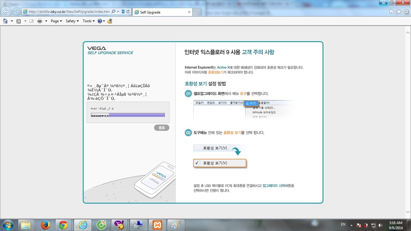Open Favorites with the star icon
This screenshot has width=411, height=231.
pos(399,11)
